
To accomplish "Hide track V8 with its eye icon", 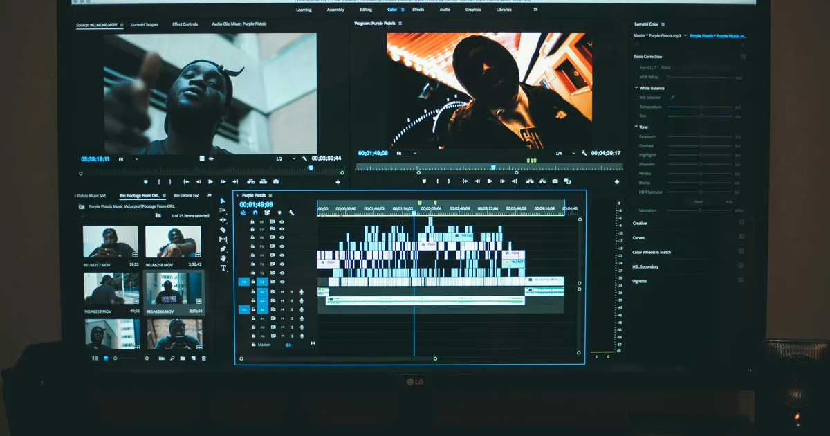I will (282, 221).
